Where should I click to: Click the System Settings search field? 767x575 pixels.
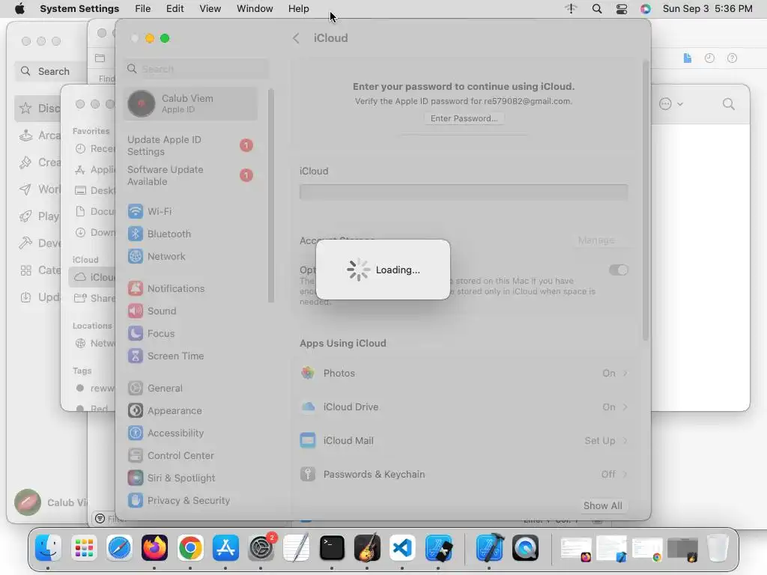[197, 69]
